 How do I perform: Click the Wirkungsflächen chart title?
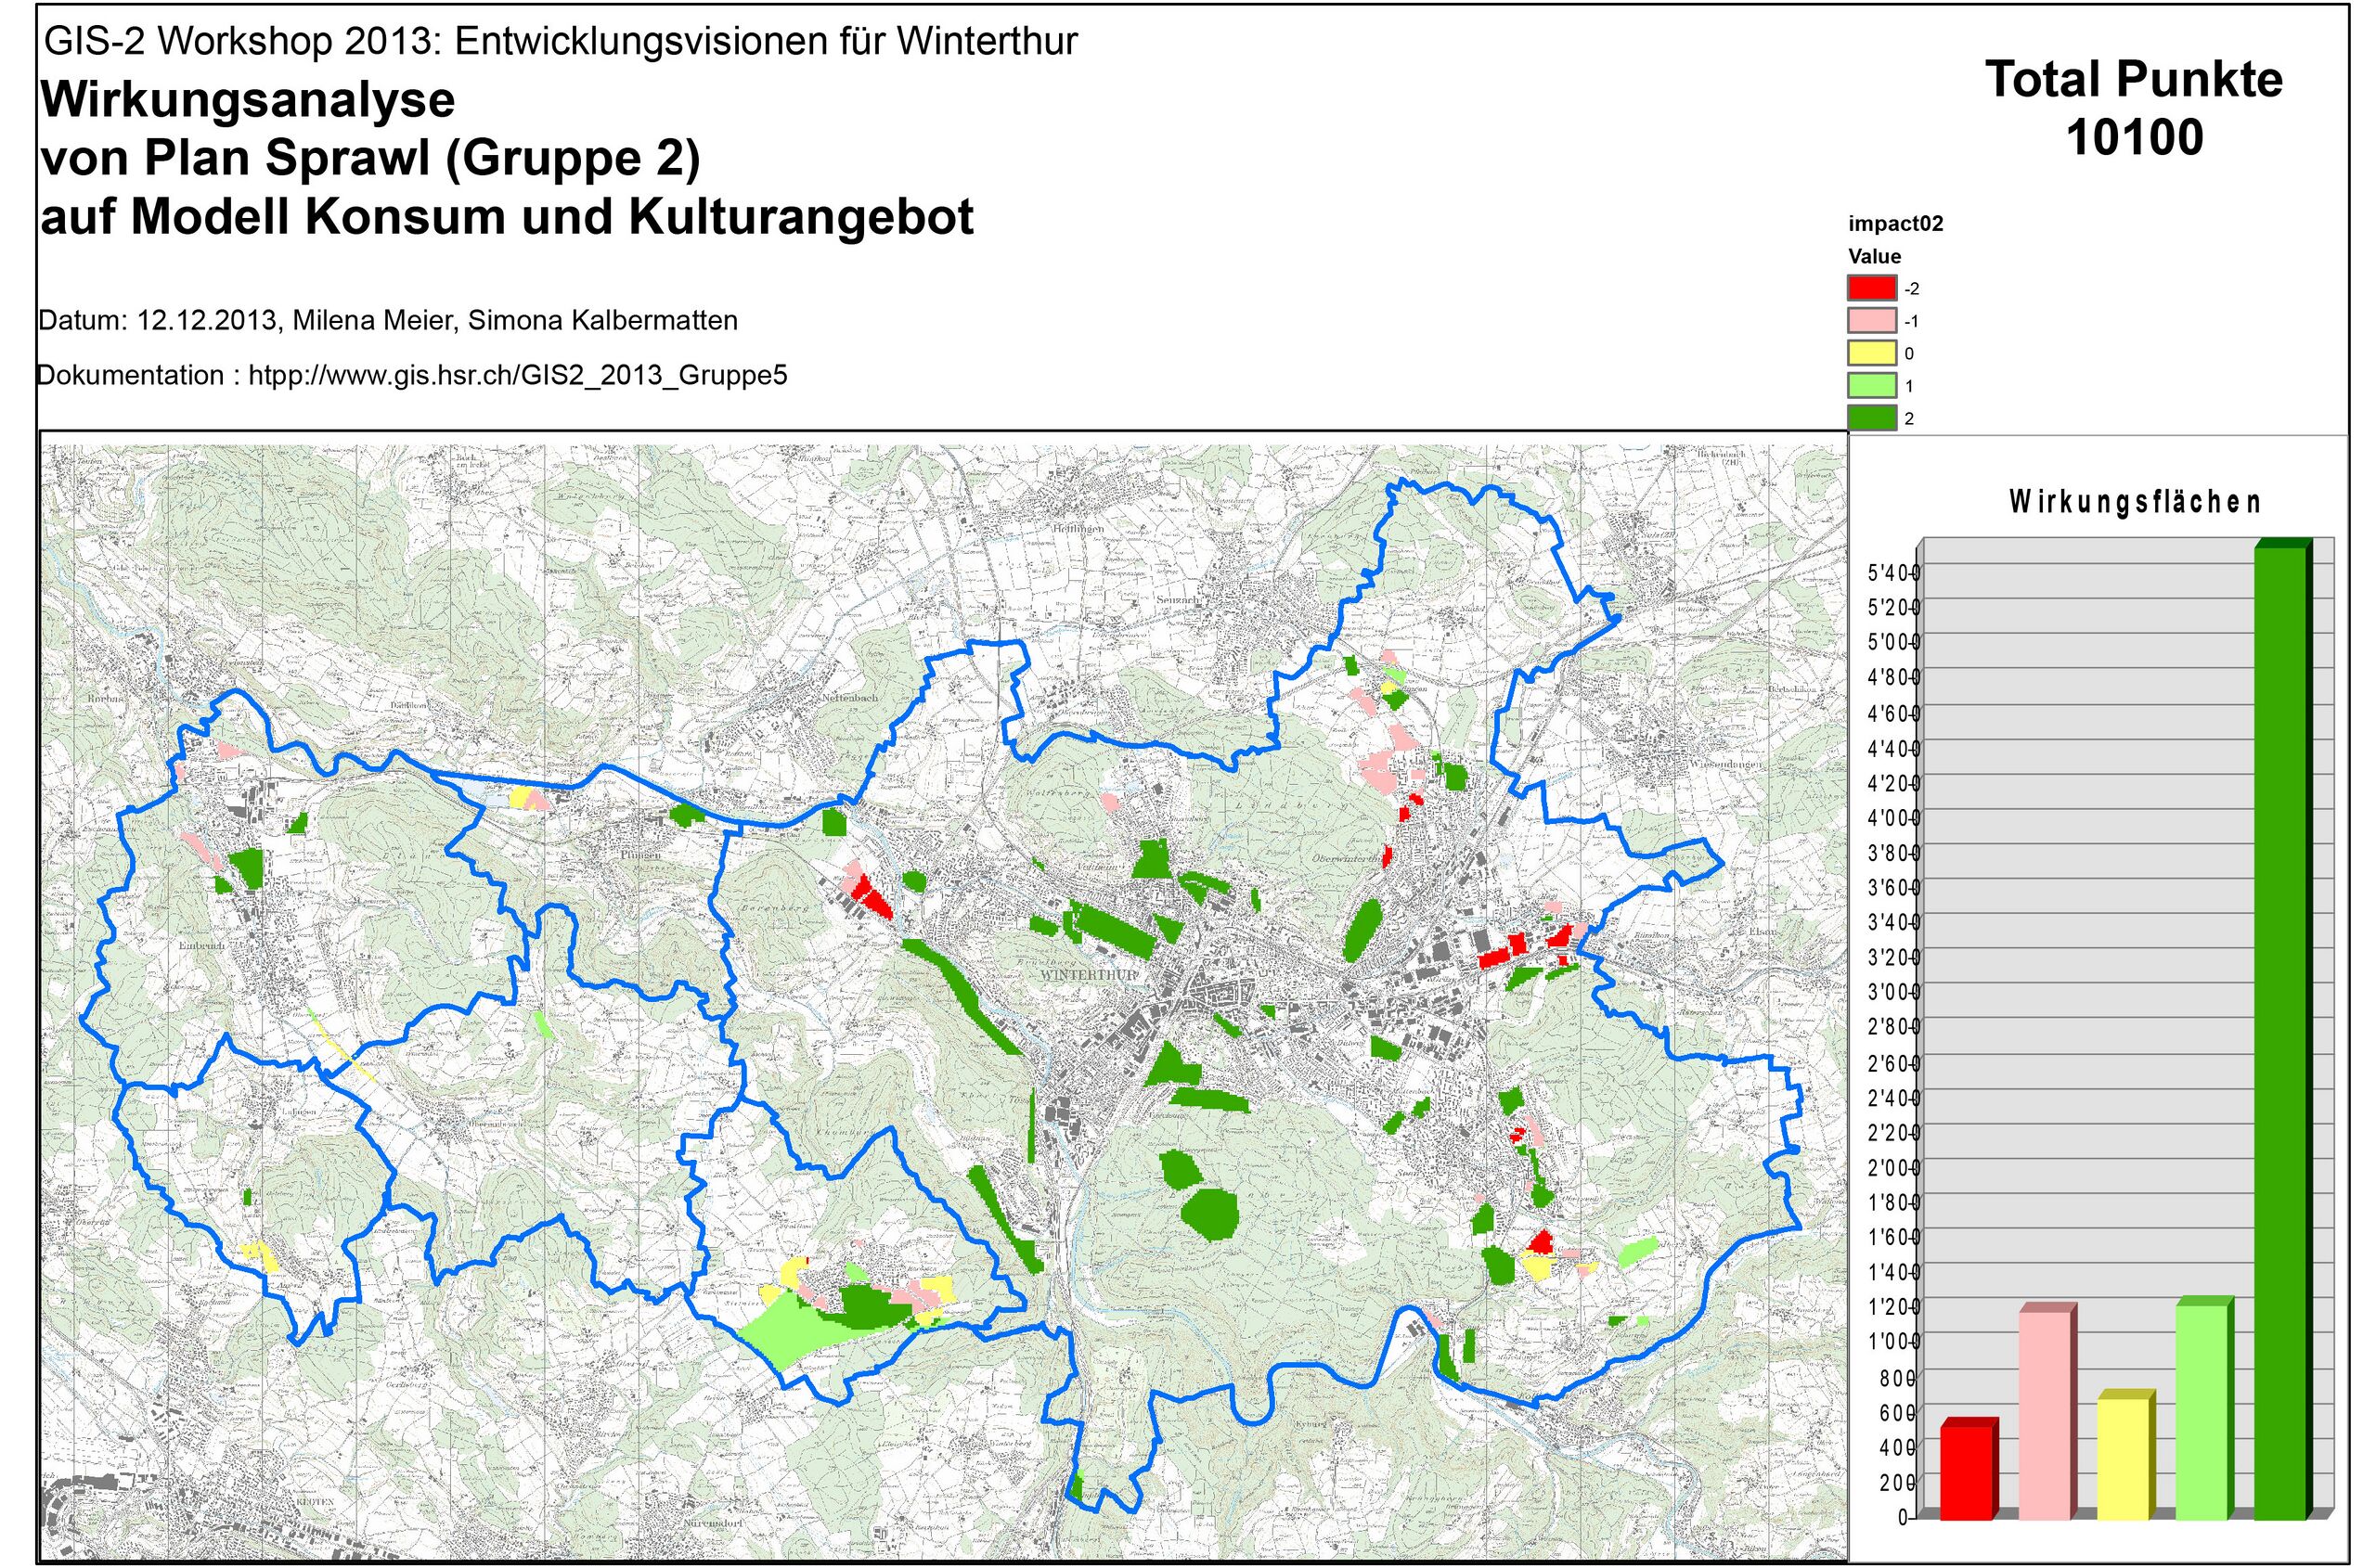2134,502
